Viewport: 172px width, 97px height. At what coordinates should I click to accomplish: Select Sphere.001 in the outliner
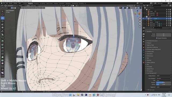pos(152,24)
